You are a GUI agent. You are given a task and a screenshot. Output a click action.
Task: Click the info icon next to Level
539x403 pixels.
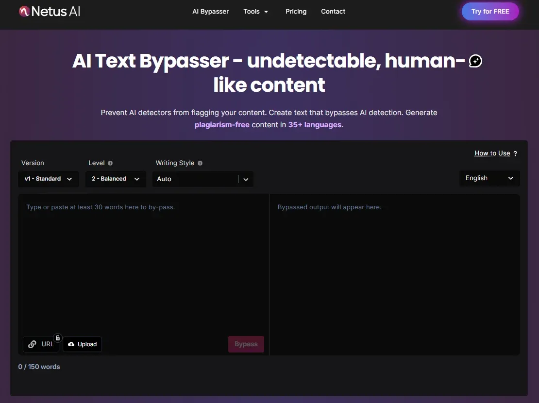click(x=110, y=163)
